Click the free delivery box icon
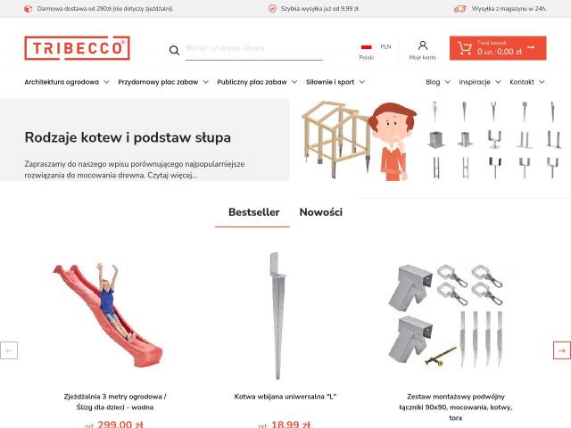 (x=28, y=9)
